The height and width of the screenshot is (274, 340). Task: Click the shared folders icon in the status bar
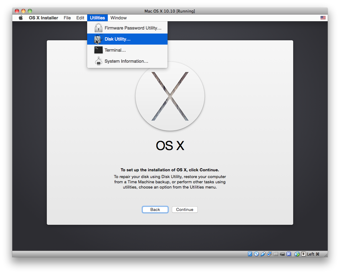click(x=276, y=254)
